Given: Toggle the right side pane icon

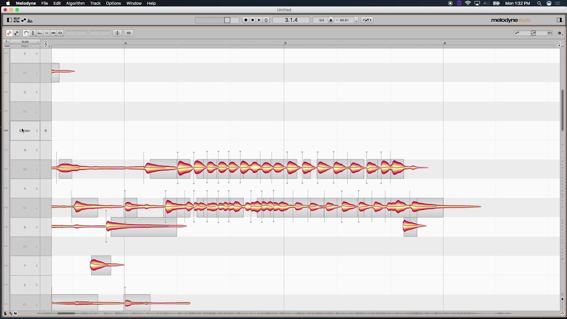Looking at the screenshot, I should 559,20.
